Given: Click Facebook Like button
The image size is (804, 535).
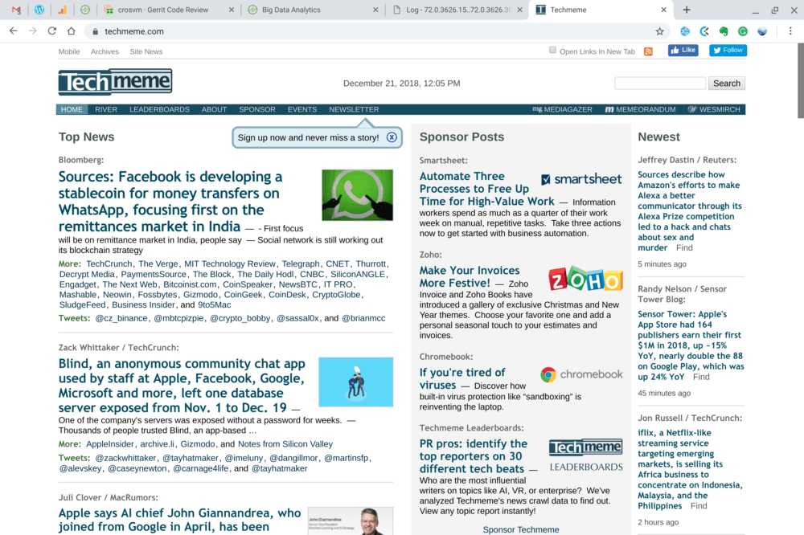Looking at the screenshot, I should (683, 51).
